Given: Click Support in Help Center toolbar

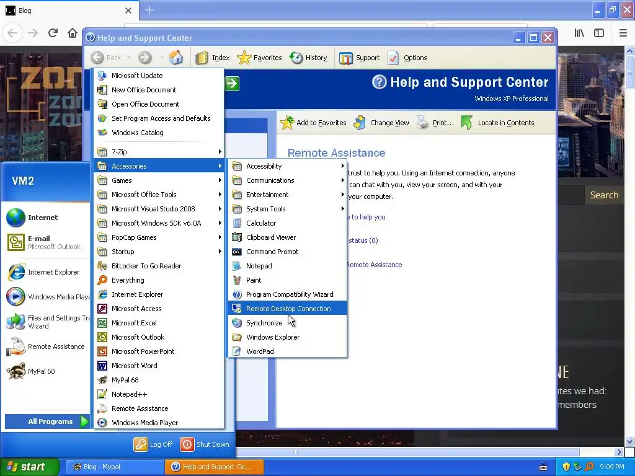Looking at the screenshot, I should [x=359, y=58].
